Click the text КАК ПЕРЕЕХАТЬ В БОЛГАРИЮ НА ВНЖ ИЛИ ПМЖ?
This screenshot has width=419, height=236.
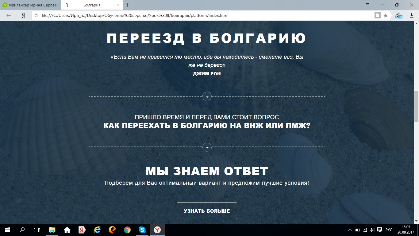tap(207, 126)
